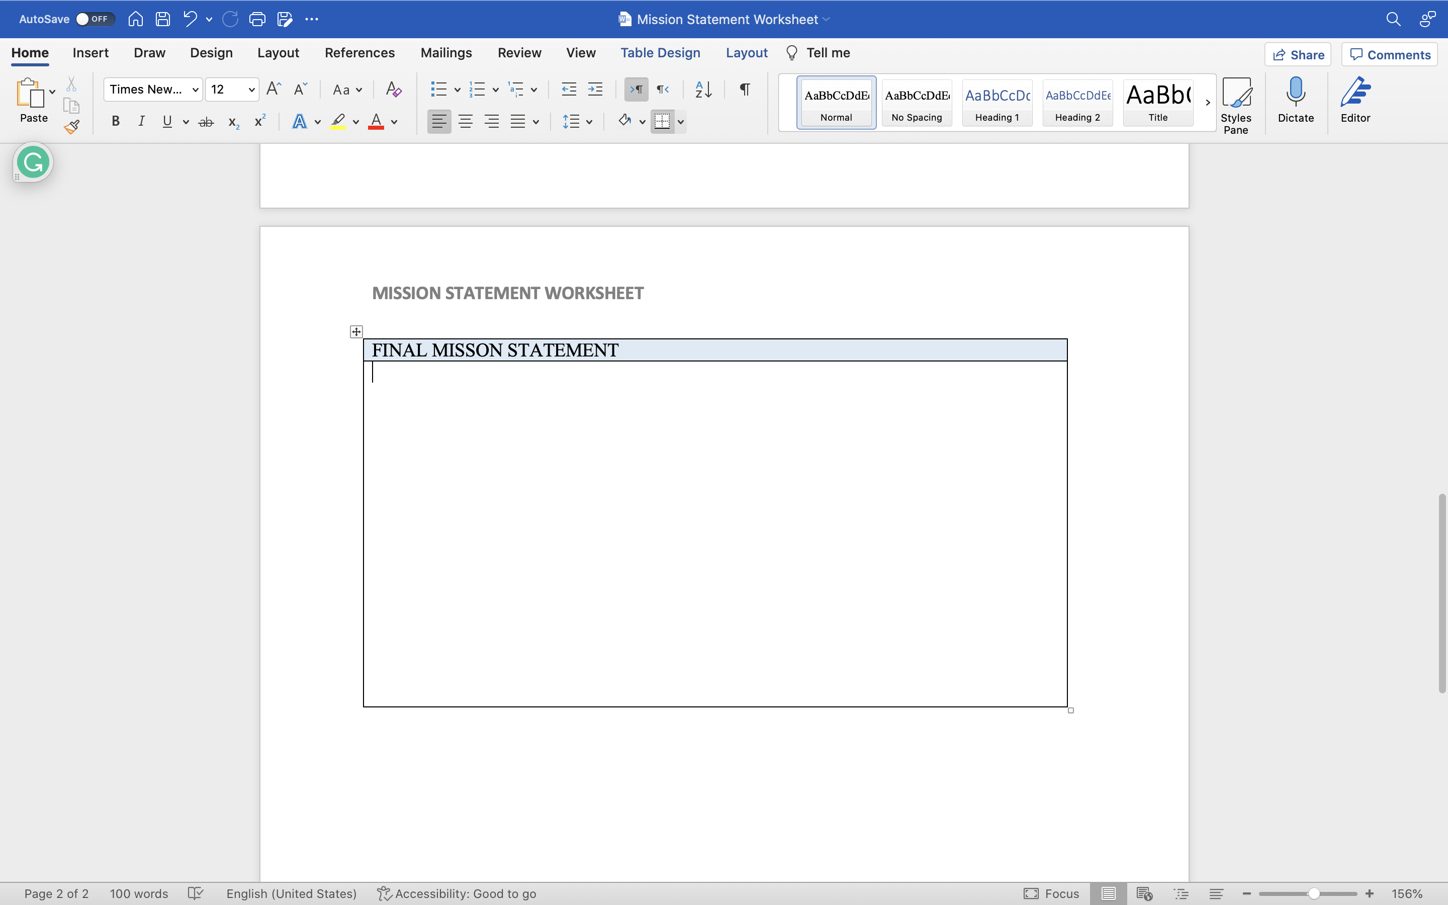Screen dimensions: 1448x905
Task: Toggle the Show/Hide paragraph marks icon
Action: click(x=743, y=88)
